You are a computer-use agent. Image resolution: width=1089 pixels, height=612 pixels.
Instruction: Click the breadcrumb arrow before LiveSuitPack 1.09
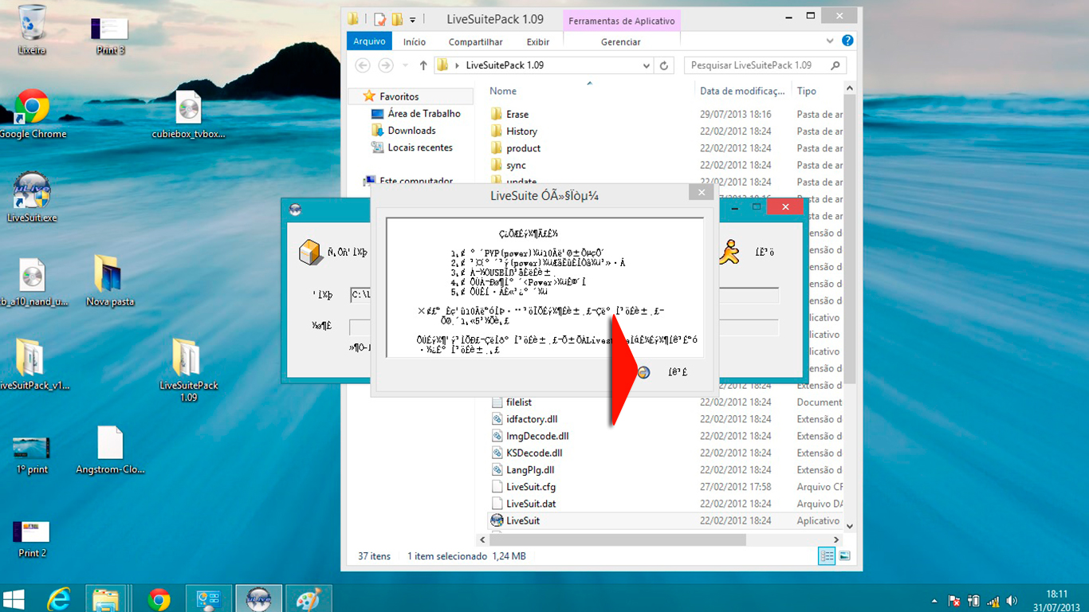point(457,65)
